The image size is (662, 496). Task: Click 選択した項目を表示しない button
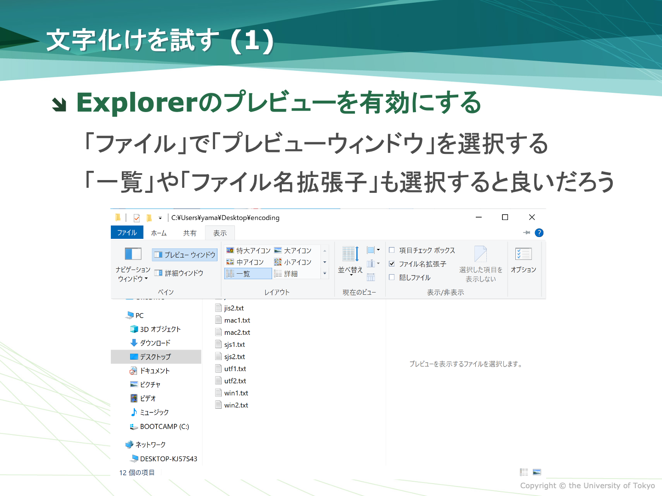pyautogui.click(x=481, y=264)
